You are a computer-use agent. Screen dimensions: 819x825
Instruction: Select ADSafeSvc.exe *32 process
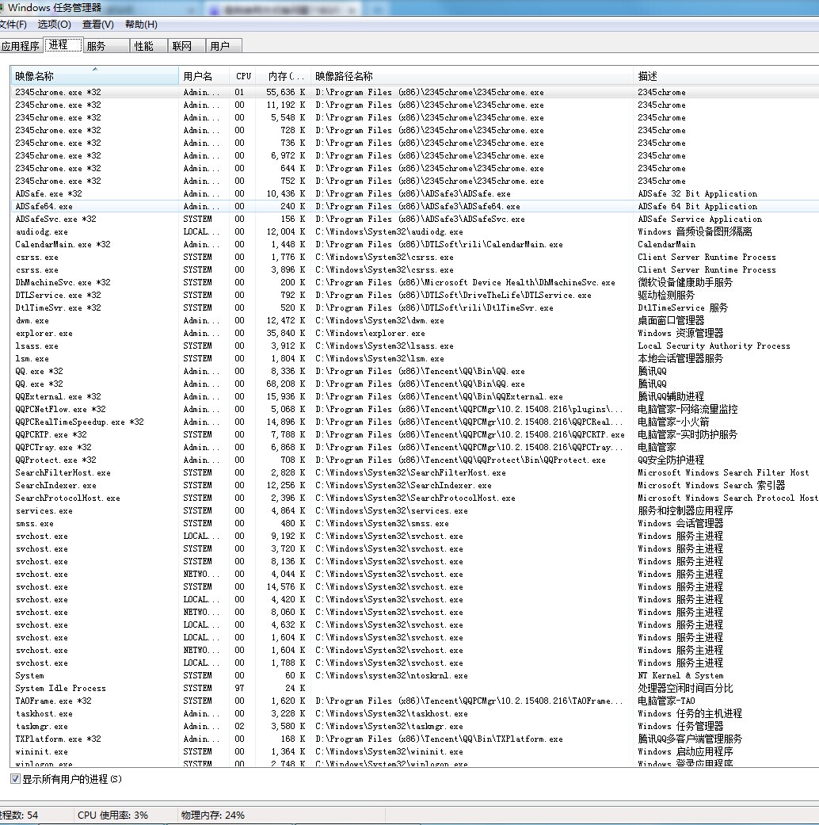coord(414,219)
